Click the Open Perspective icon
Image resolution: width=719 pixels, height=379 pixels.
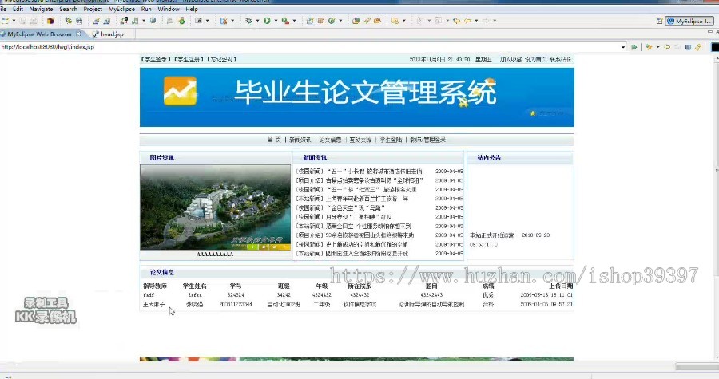pos(659,21)
